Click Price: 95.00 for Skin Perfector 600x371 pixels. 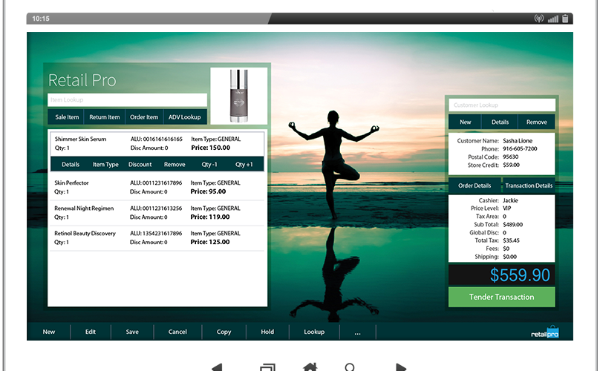208,191
